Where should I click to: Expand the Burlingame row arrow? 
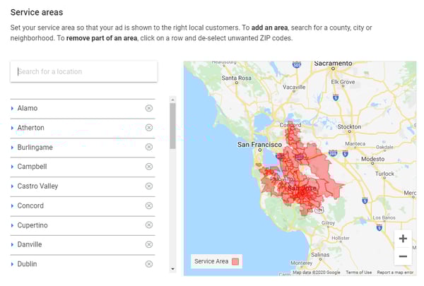[x=12, y=148]
